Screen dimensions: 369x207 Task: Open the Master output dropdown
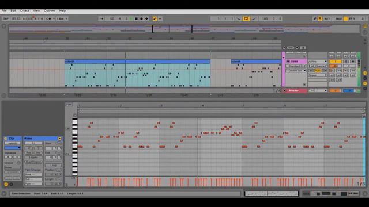click(318, 91)
